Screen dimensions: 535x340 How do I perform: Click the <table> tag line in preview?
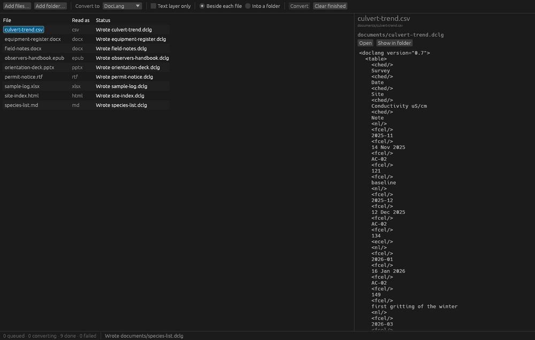pyautogui.click(x=376, y=59)
